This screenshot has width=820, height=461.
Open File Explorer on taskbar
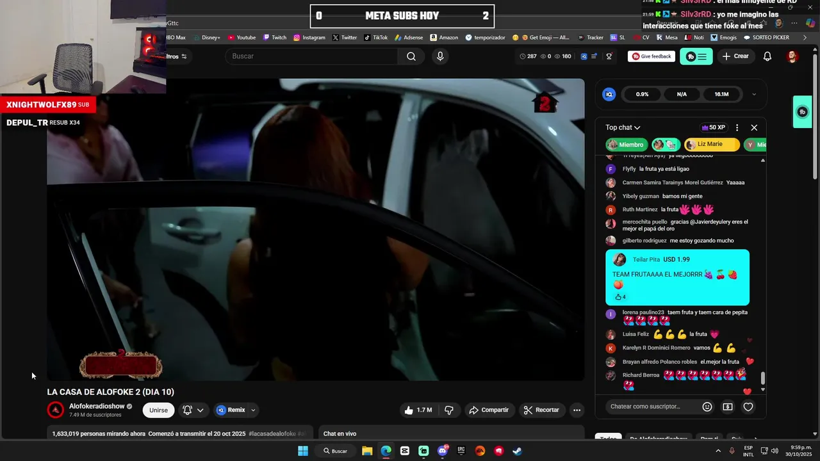(x=367, y=451)
